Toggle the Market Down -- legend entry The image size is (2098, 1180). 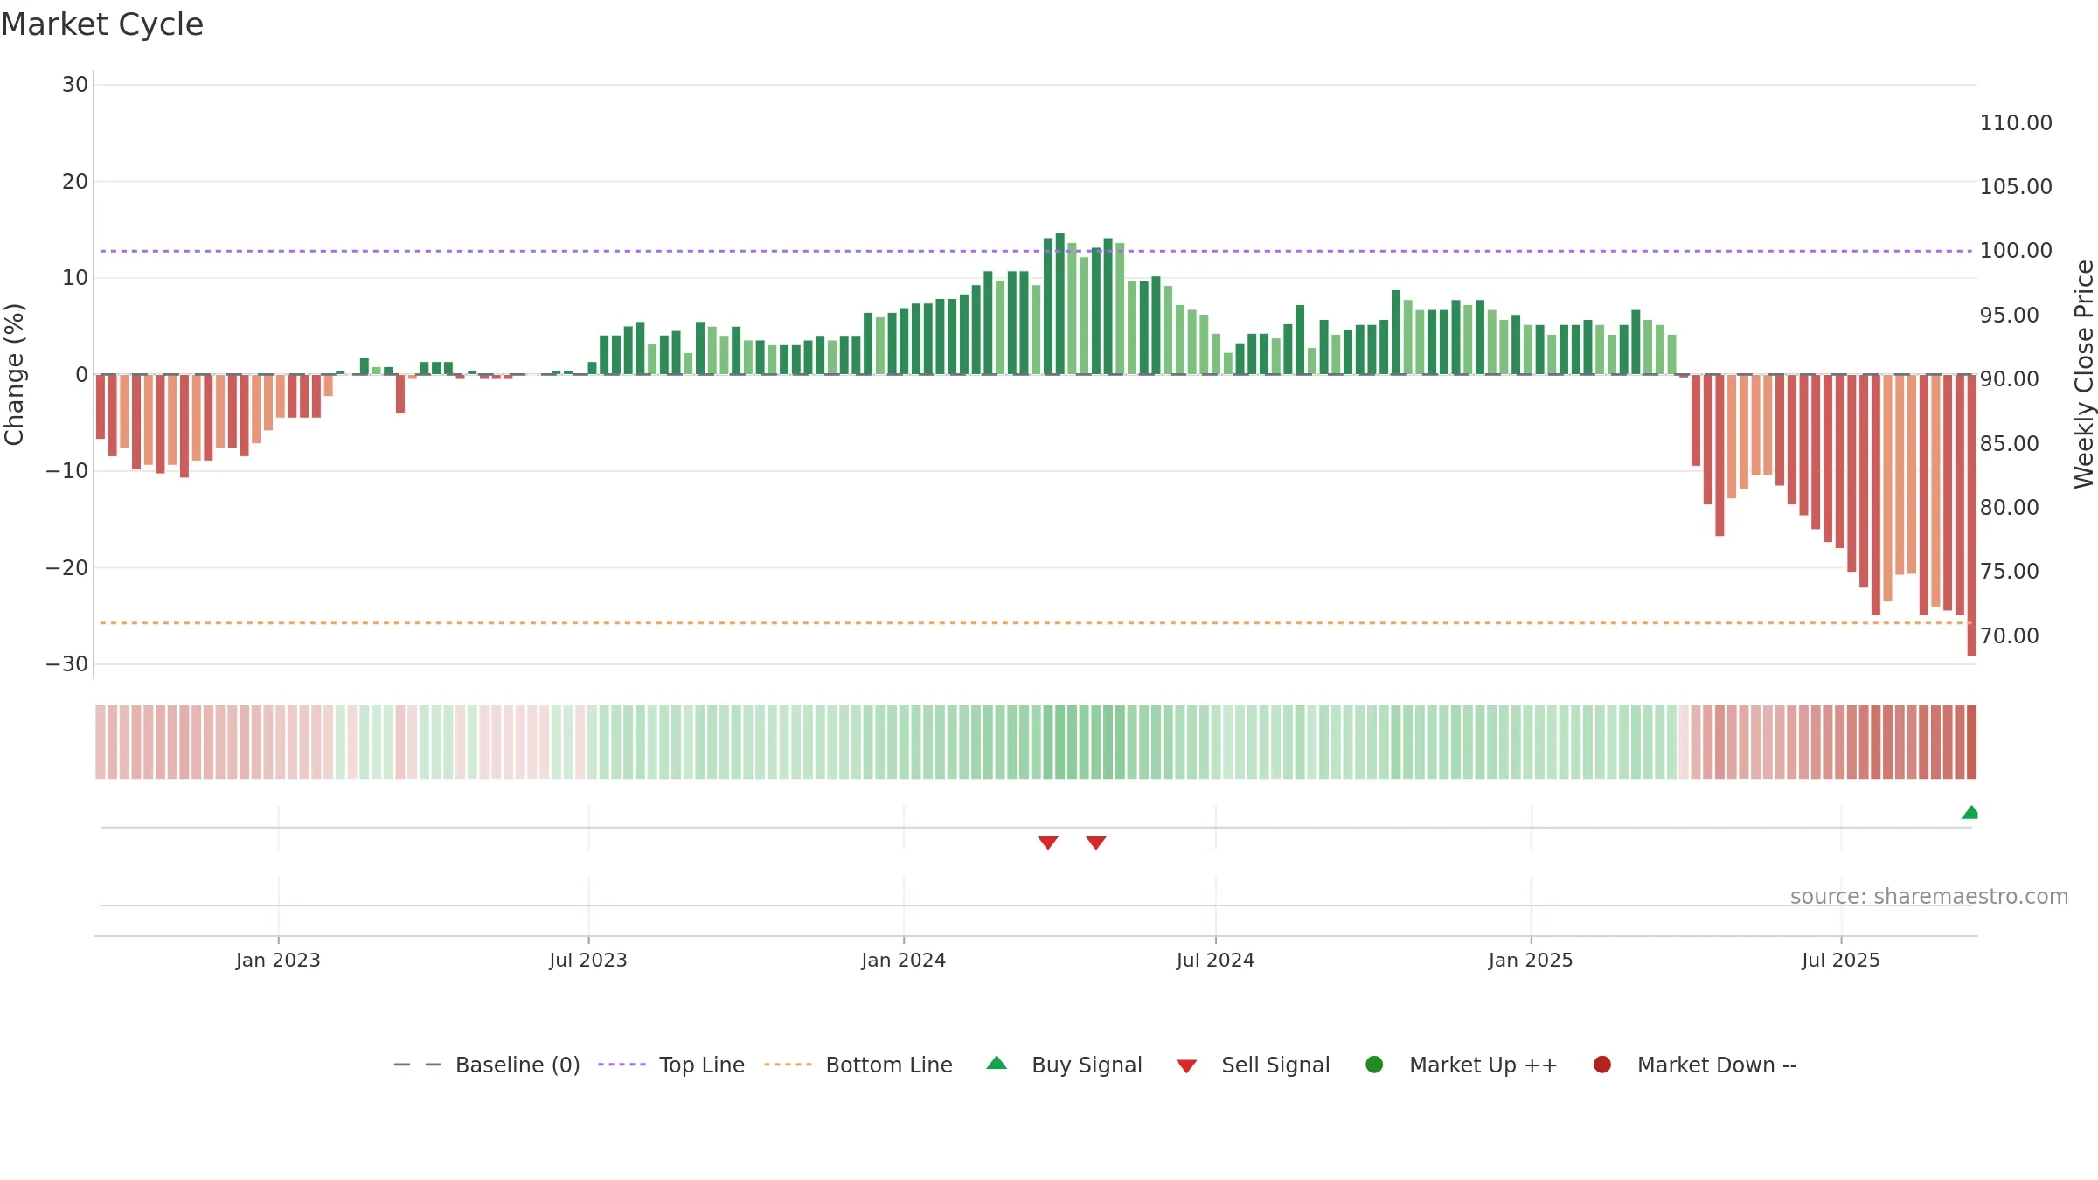point(1695,1065)
